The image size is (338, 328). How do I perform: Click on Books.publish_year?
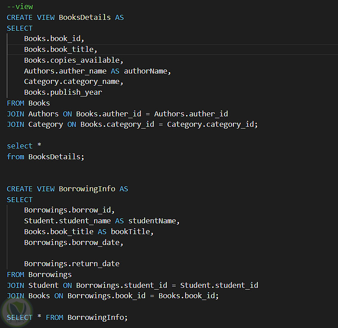coord(63,92)
